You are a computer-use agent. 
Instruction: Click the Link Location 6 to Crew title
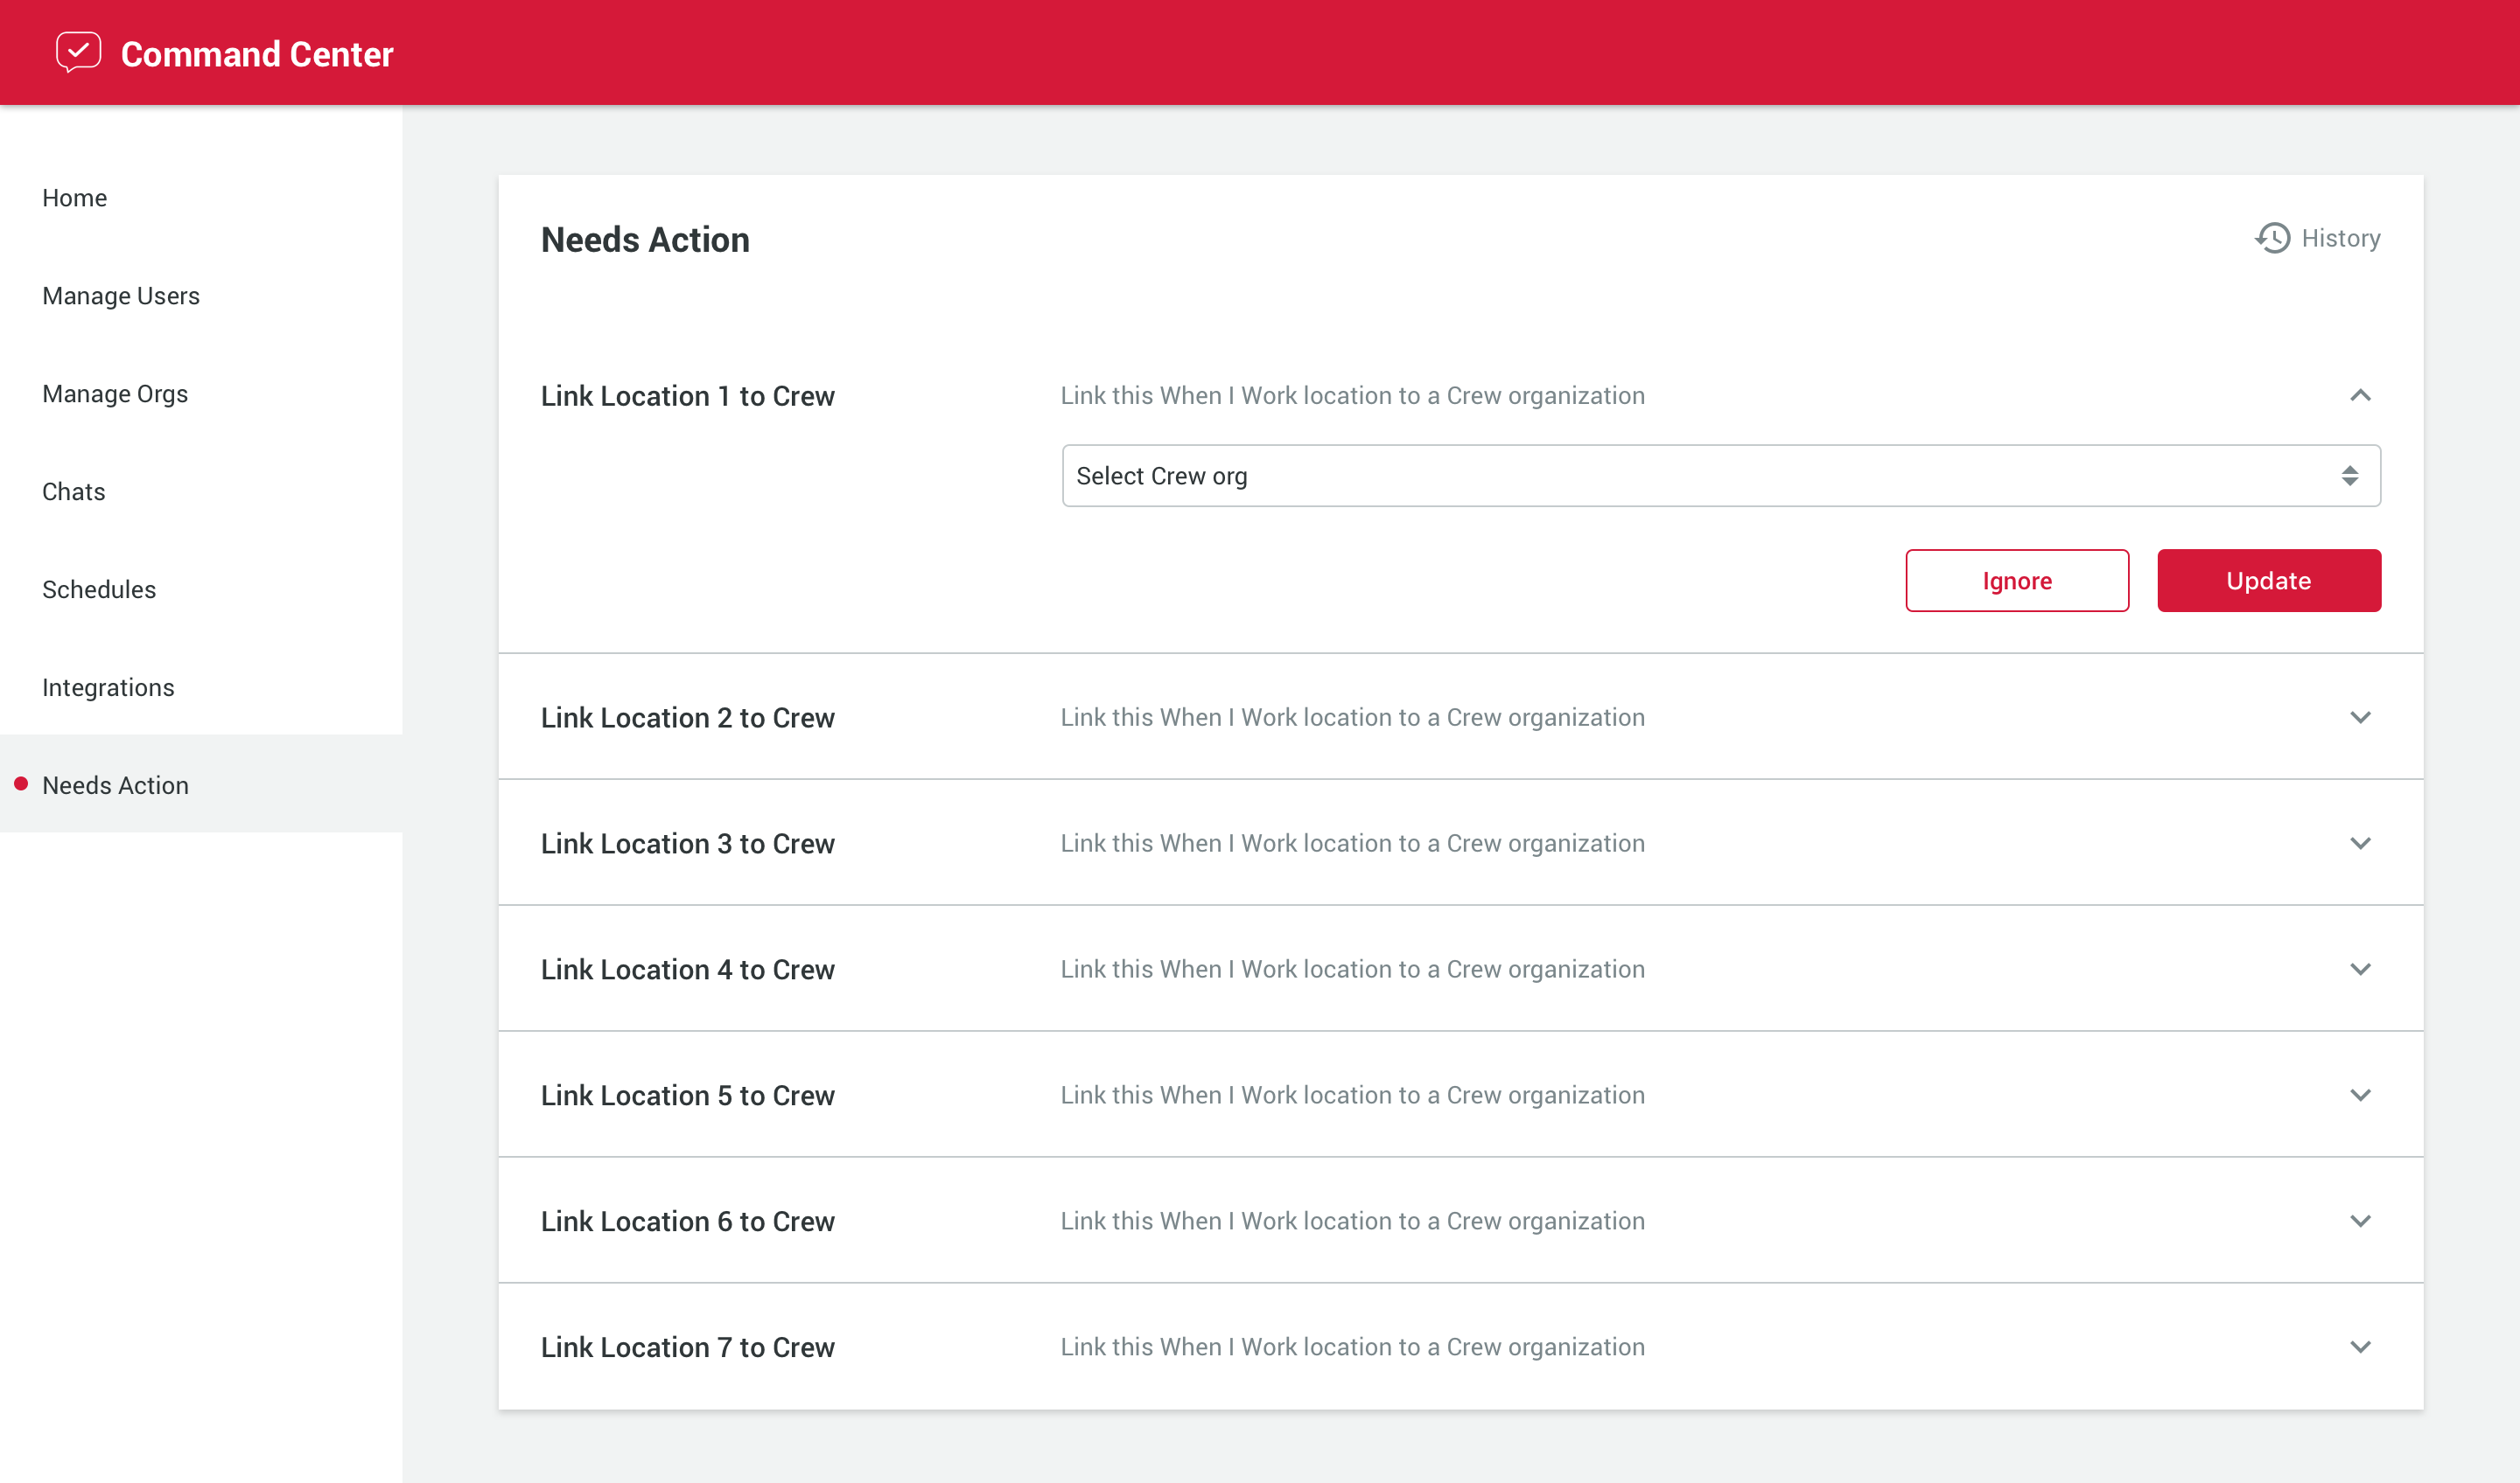click(688, 1222)
